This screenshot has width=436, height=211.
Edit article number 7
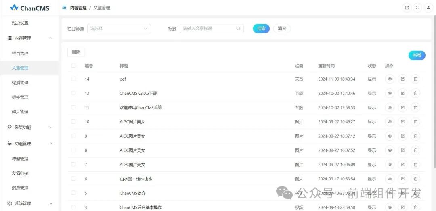(x=402, y=165)
